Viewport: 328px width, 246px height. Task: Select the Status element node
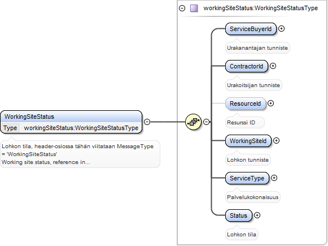238,215
